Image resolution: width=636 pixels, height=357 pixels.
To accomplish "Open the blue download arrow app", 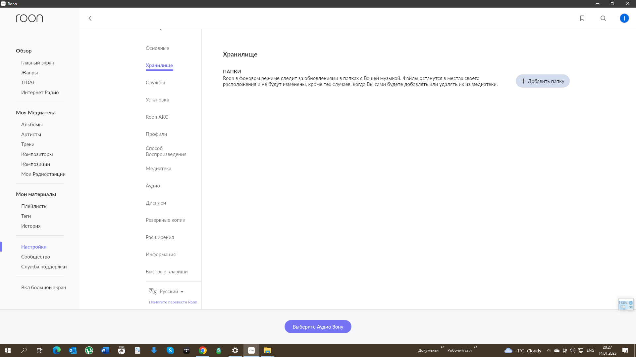I will 154,350.
